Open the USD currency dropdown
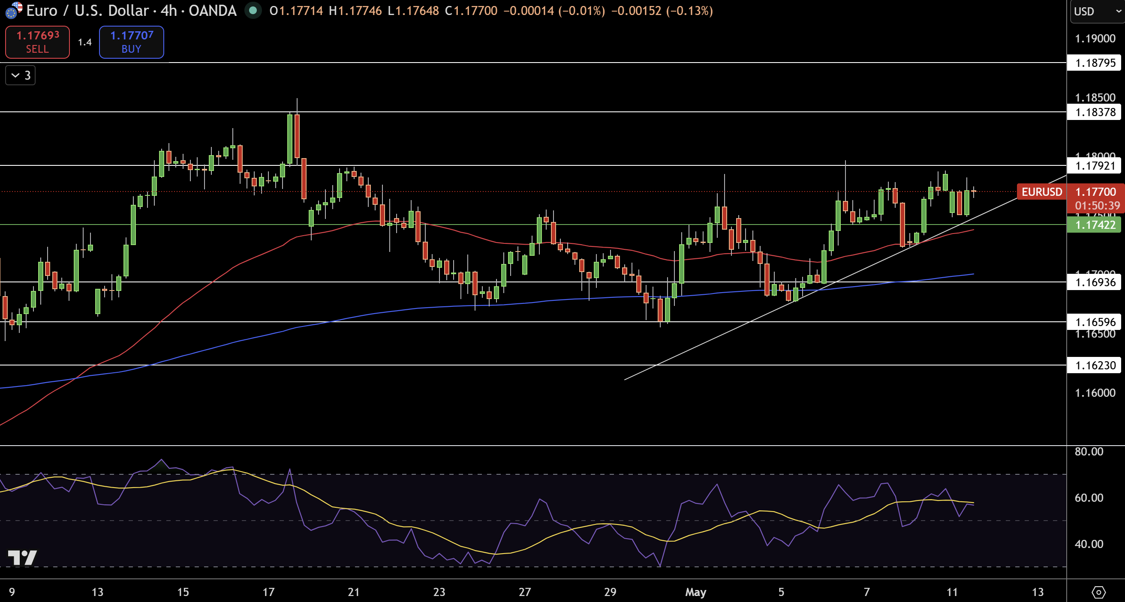 pos(1097,11)
